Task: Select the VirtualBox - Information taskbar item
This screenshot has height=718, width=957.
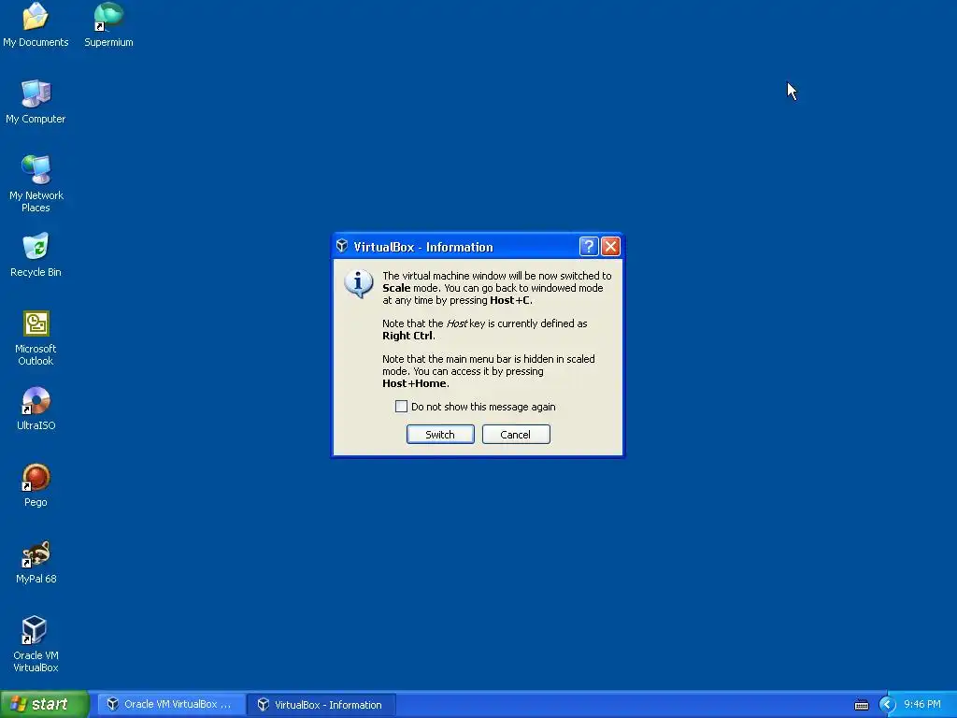Action: point(321,704)
